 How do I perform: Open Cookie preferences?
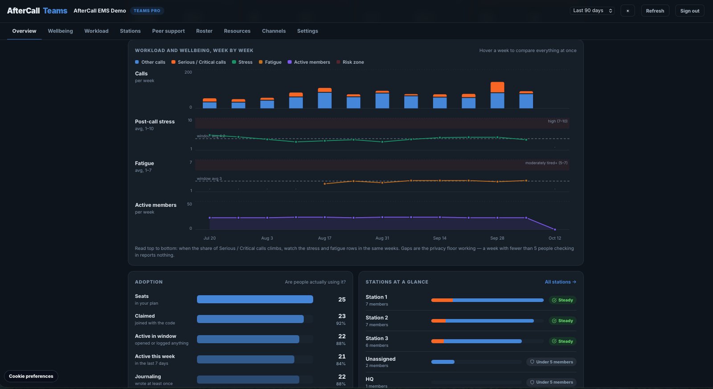click(x=31, y=376)
